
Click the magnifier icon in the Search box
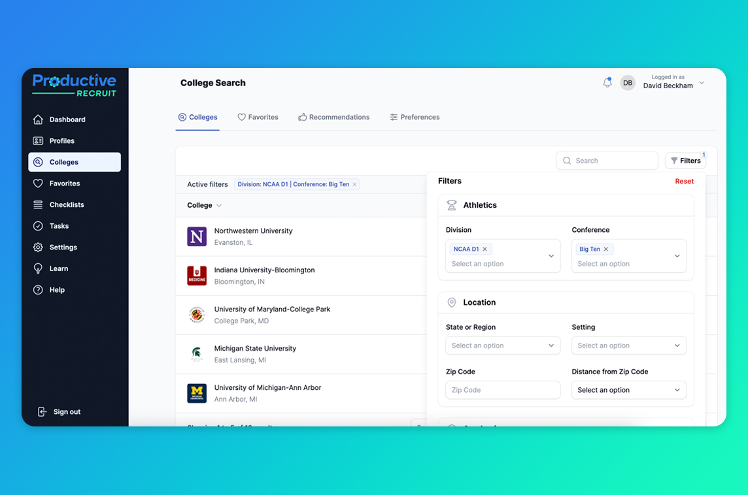tap(567, 161)
